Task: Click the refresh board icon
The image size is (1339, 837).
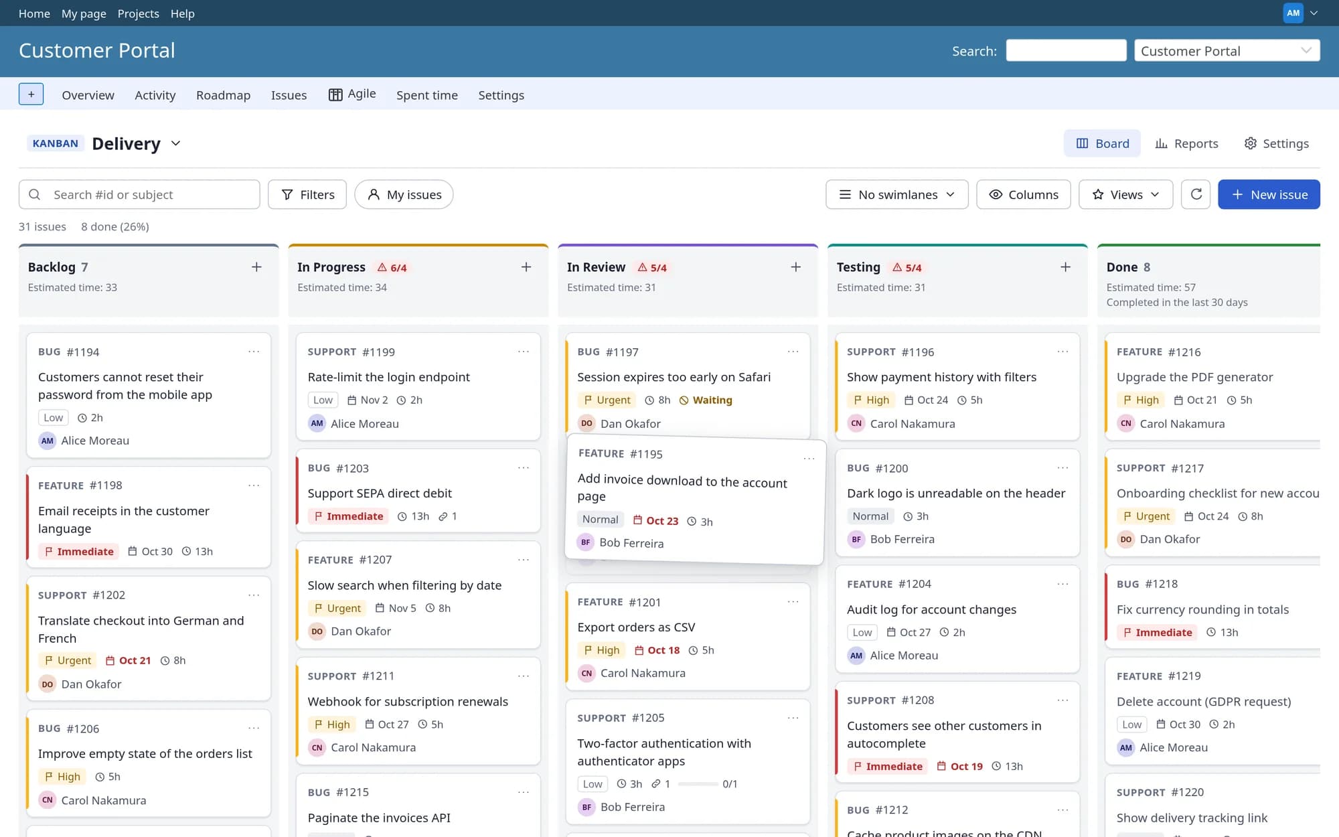Action: tap(1196, 194)
